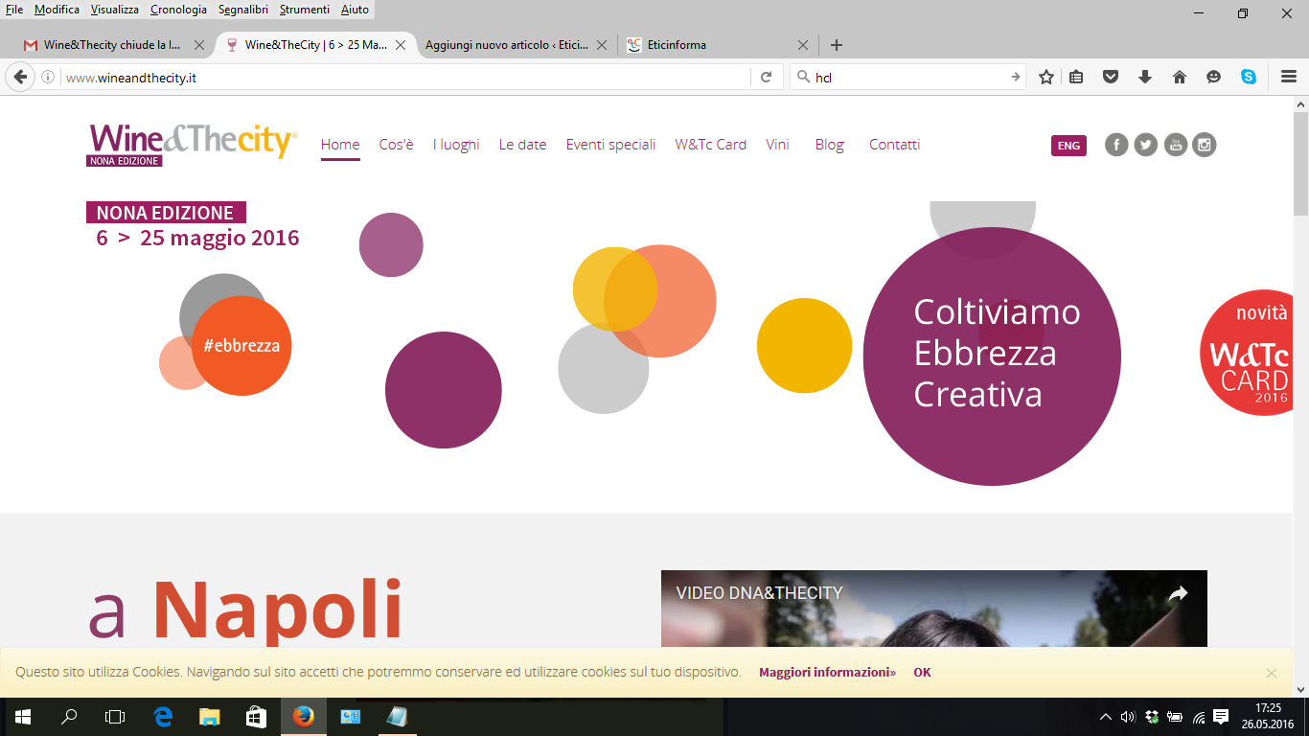Close the Aggiungi nuovo articolo tab
This screenshot has height=736, width=1309.
click(602, 45)
